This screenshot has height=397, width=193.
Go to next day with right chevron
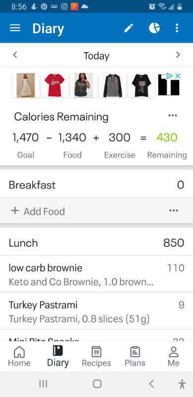click(x=178, y=55)
